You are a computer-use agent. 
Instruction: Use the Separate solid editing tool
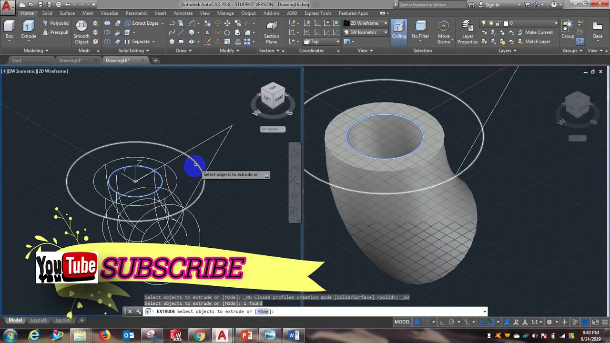(137, 41)
